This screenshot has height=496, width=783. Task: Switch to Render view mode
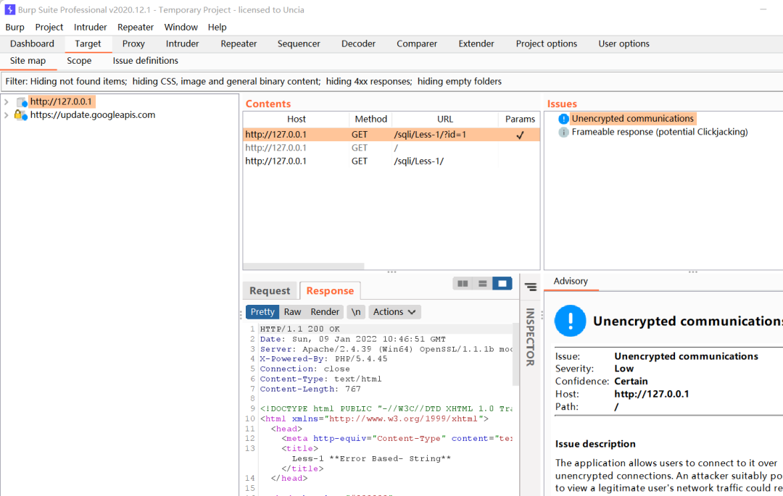click(x=325, y=312)
